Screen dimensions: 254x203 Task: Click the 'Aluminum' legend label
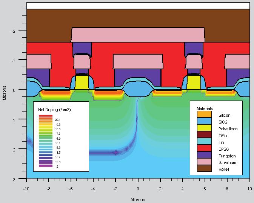click(227, 163)
